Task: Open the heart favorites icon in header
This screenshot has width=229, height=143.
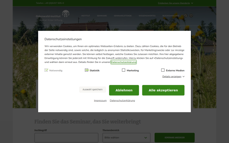Action: pos(191,16)
